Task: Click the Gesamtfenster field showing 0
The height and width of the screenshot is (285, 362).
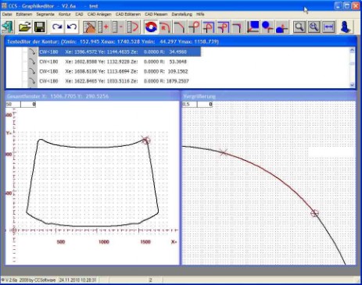Action: point(28,105)
